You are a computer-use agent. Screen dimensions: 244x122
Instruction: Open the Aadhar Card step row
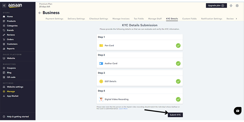140,64
